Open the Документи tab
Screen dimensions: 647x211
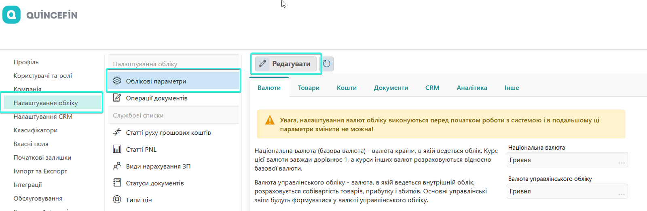(391, 88)
